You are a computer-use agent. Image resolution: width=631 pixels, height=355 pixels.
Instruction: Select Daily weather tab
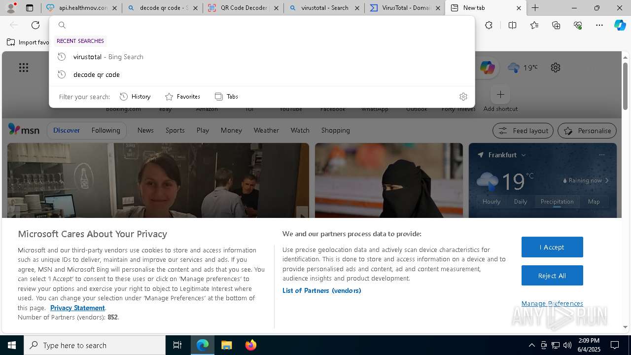point(521,201)
